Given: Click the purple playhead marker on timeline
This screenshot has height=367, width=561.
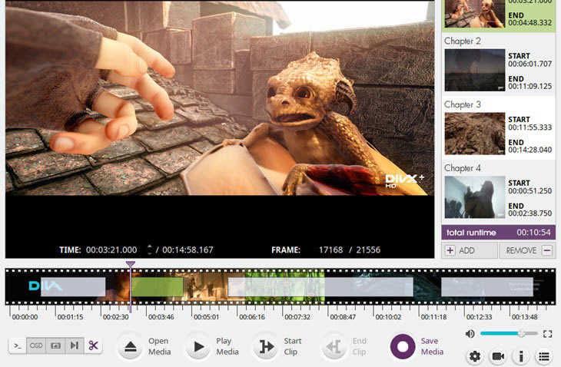Looking at the screenshot, I should tap(131, 265).
